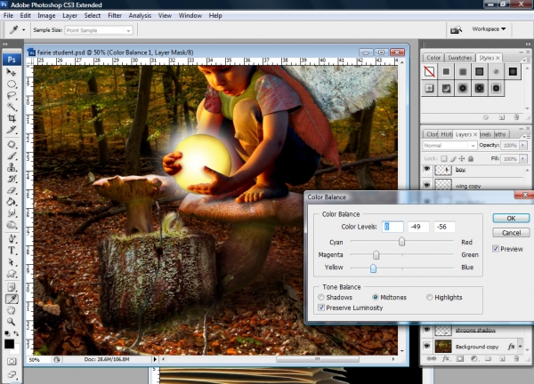Select the Clone Stamp tool
The width and height of the screenshot is (534, 384).
coord(12,167)
